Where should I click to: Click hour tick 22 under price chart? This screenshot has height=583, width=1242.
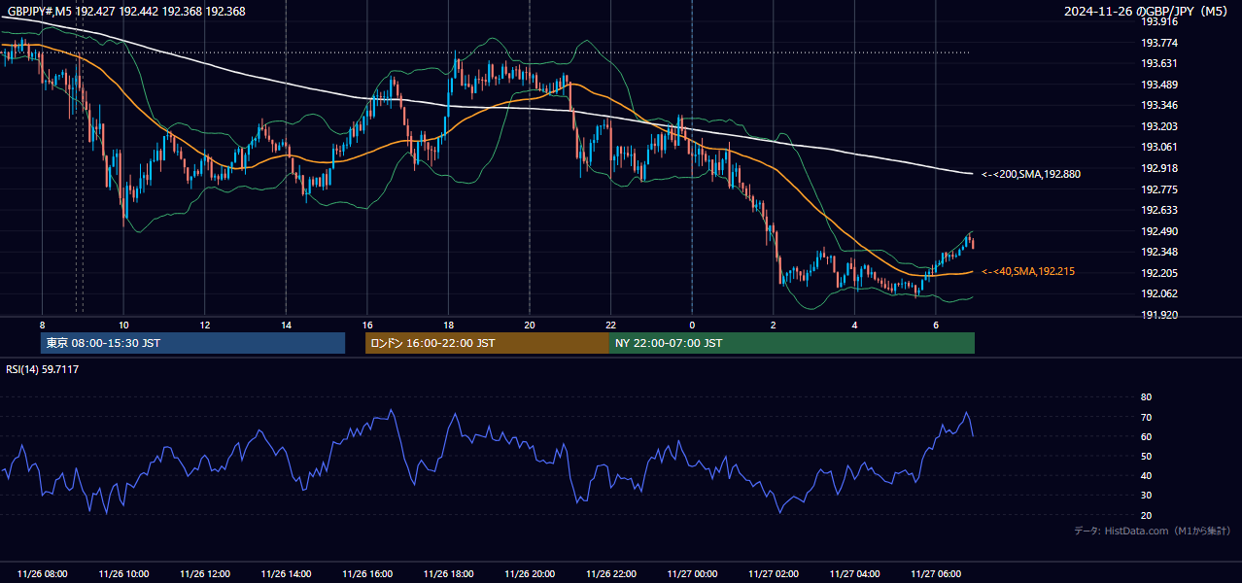tap(610, 325)
